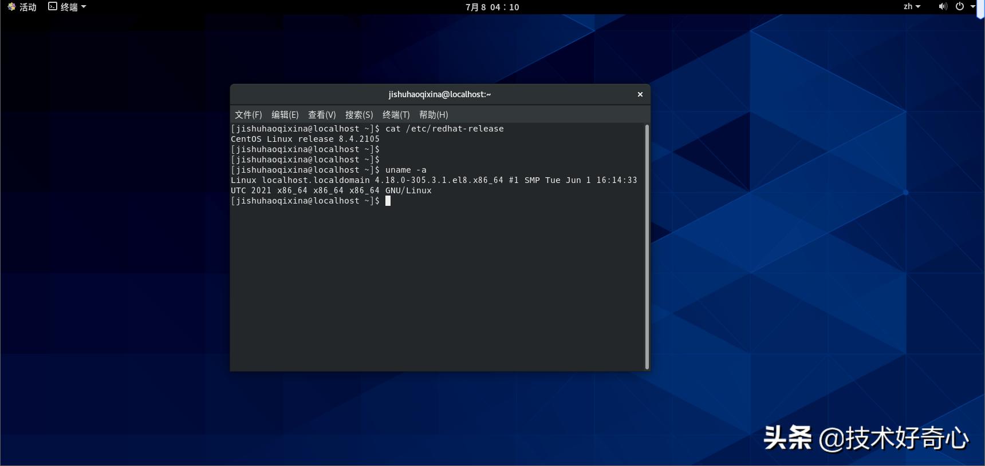Close the terminal window

pyautogui.click(x=640, y=94)
